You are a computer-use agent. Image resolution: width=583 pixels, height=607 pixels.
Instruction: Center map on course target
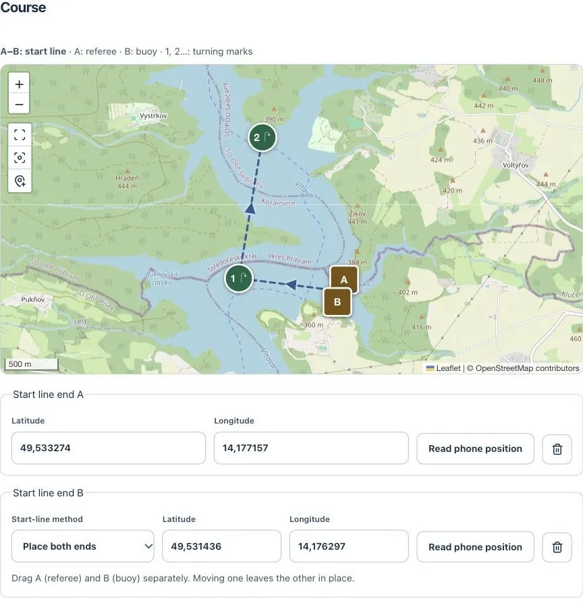coord(20,158)
